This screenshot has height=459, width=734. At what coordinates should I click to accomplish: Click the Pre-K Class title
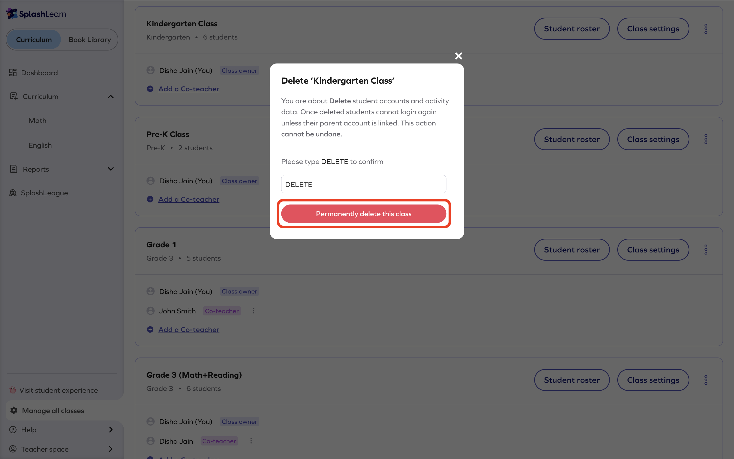click(168, 134)
